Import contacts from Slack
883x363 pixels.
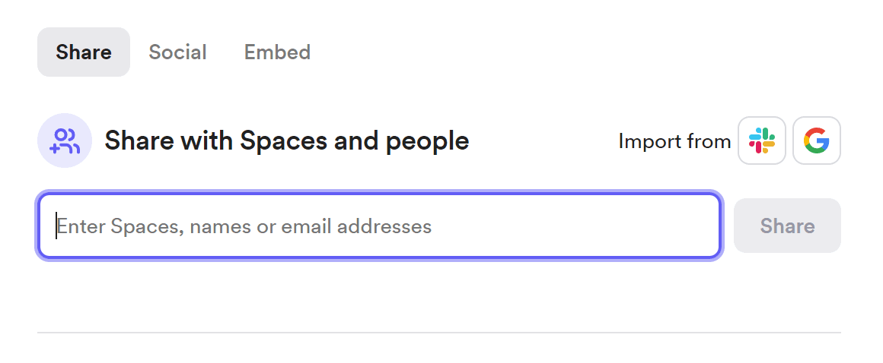click(761, 140)
